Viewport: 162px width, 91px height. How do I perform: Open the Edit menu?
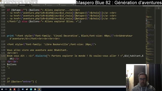point(4,3)
